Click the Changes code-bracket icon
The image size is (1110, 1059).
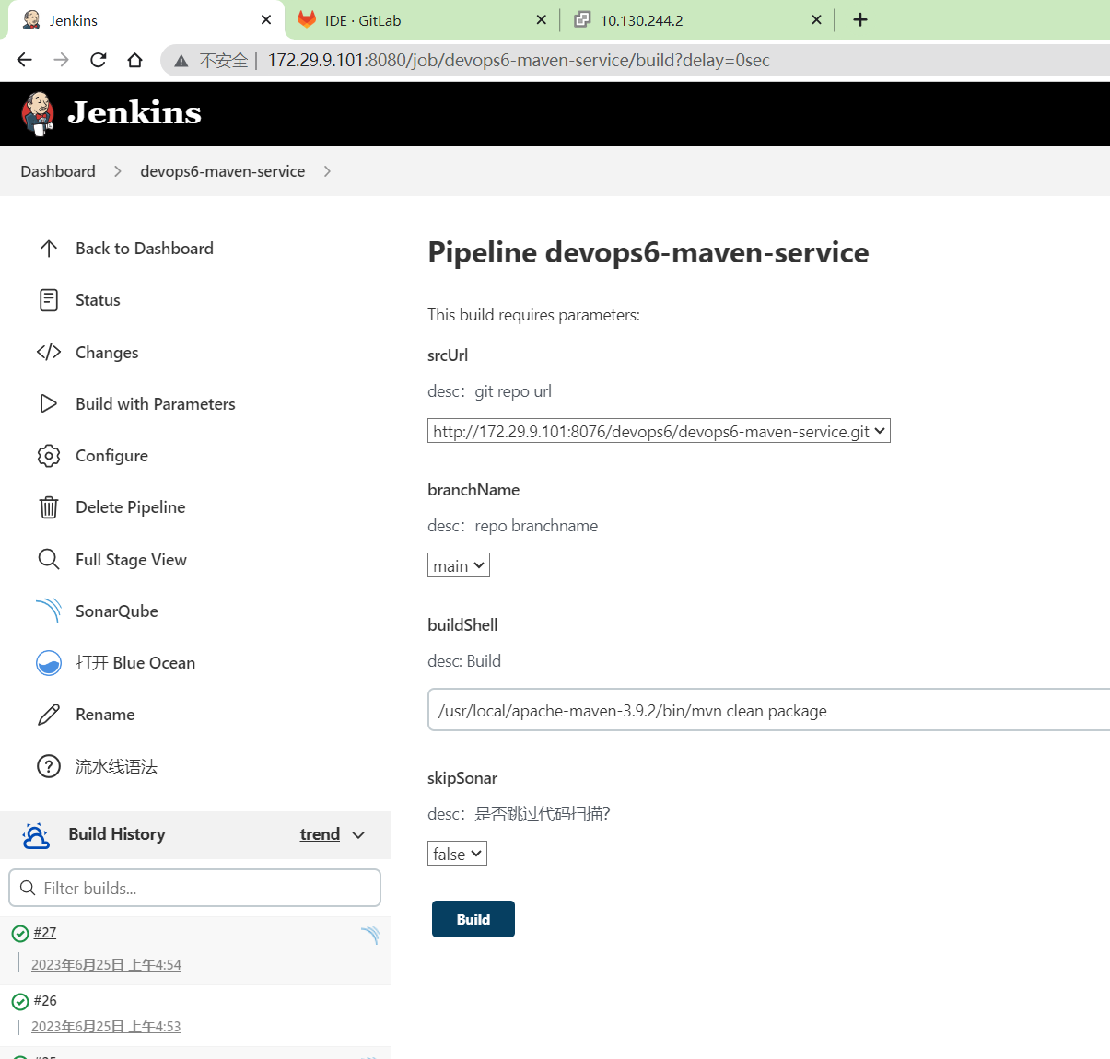tap(49, 352)
